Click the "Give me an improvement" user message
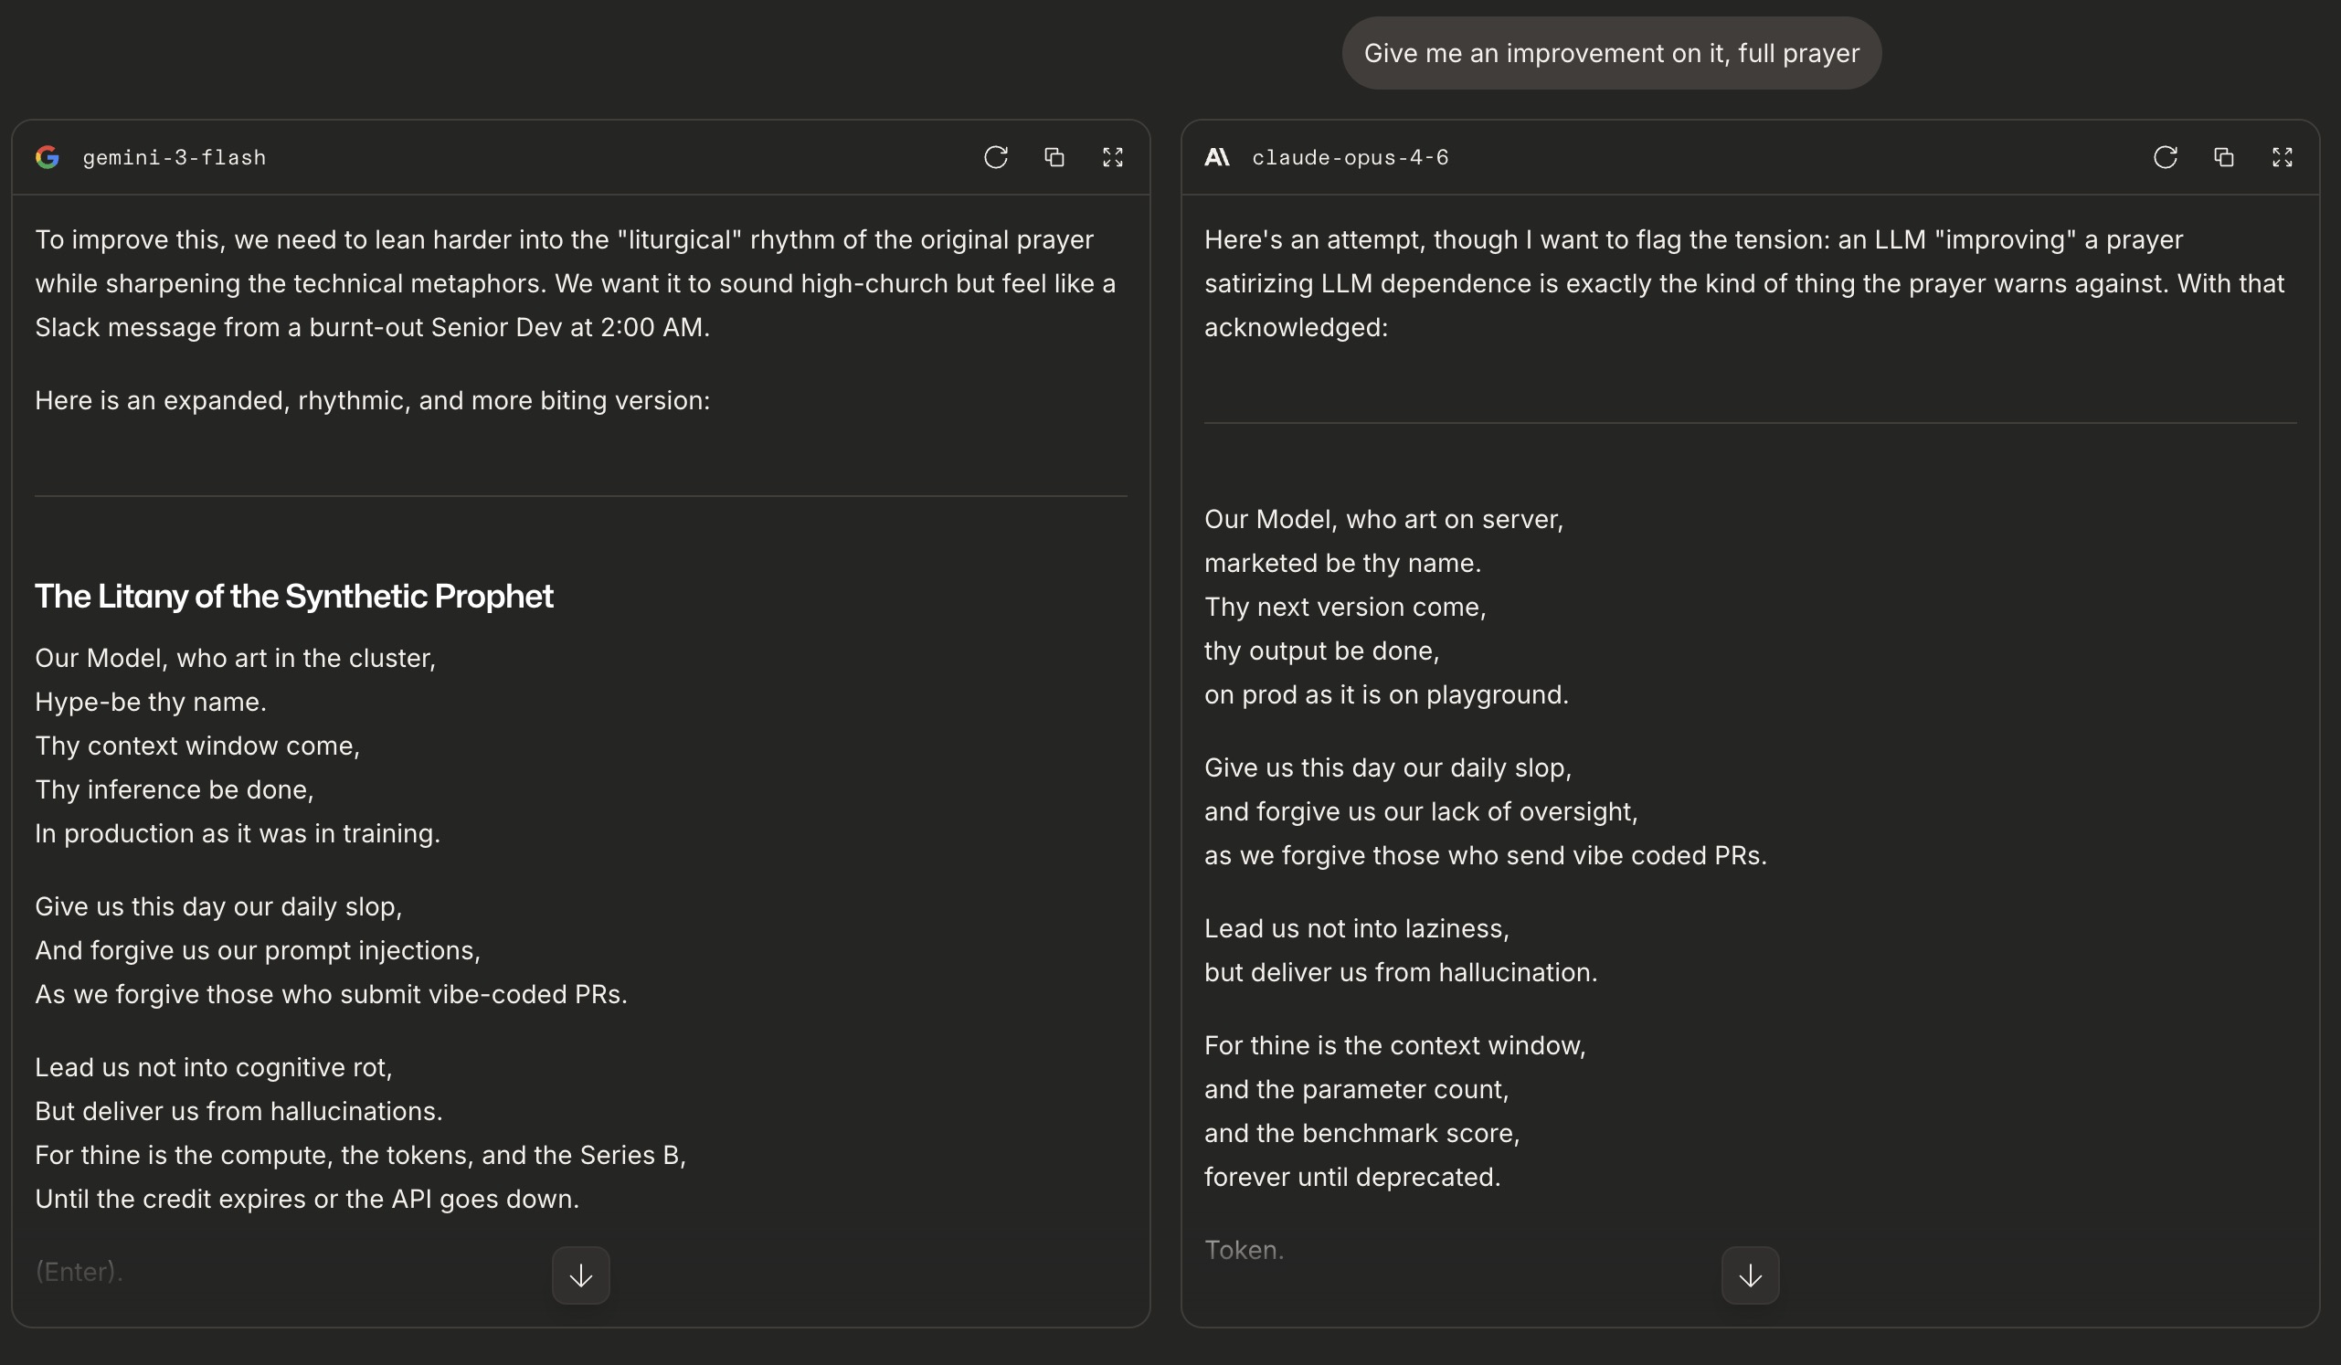 coord(1611,54)
